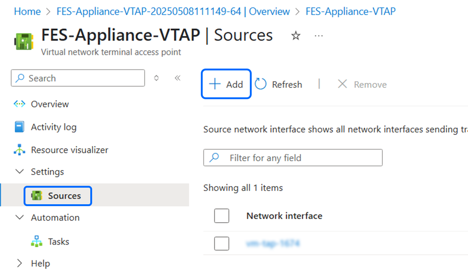Collapse the sidebar with double-chevron icon

pyautogui.click(x=178, y=78)
